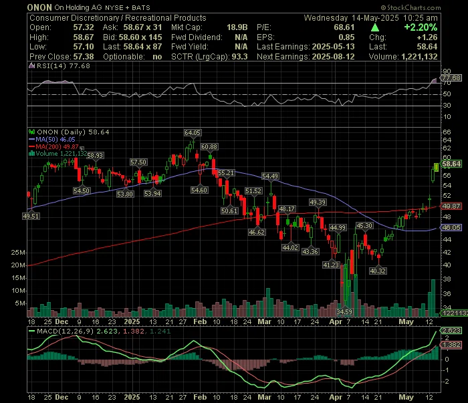Click the Bid 58.60 x 145 quote
The width and height of the screenshot is (468, 403).
click(x=140, y=37)
